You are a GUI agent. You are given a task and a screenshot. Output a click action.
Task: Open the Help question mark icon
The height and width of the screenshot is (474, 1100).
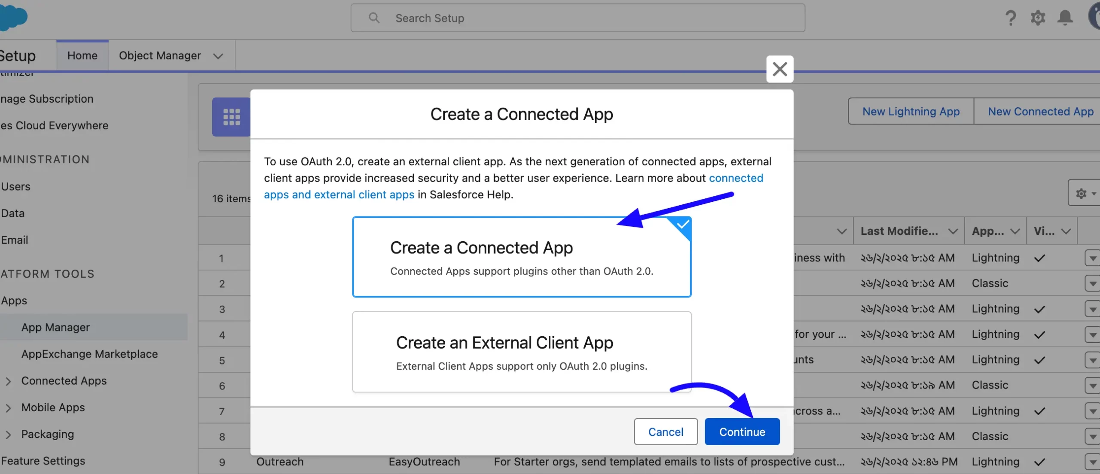click(1010, 18)
